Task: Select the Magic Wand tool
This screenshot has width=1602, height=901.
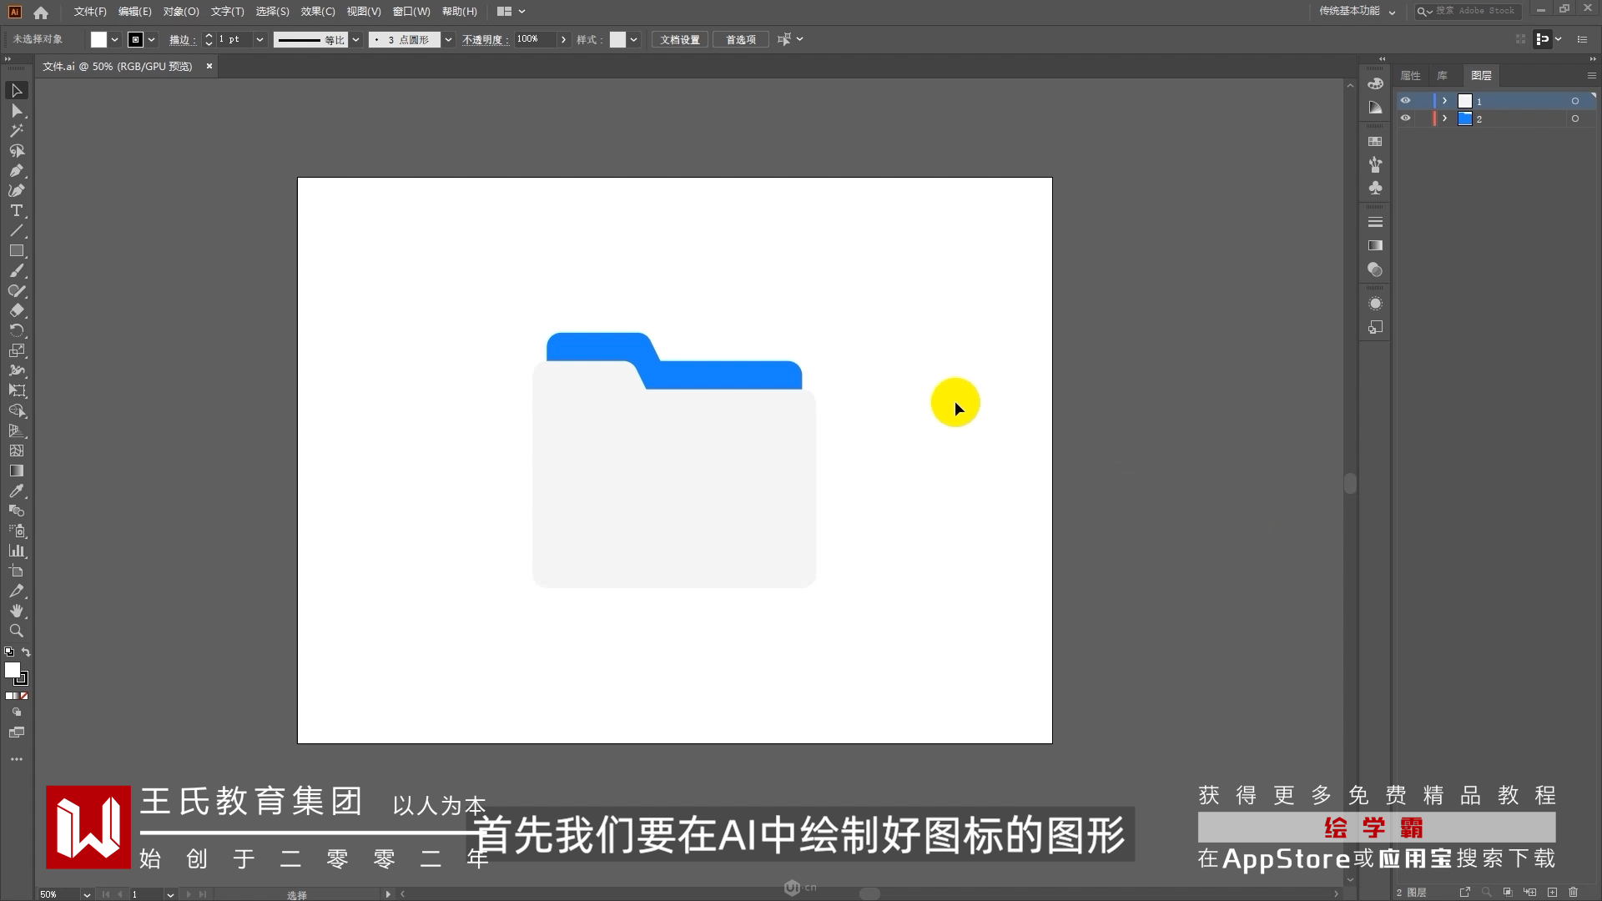Action: (16, 131)
